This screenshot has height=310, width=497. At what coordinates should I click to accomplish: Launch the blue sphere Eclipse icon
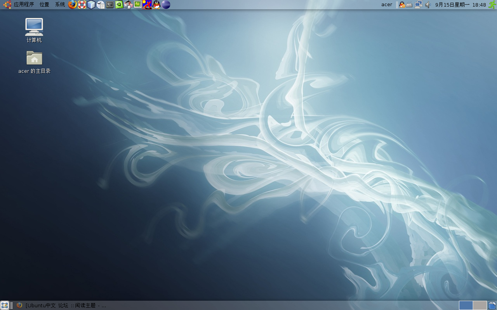(166, 5)
